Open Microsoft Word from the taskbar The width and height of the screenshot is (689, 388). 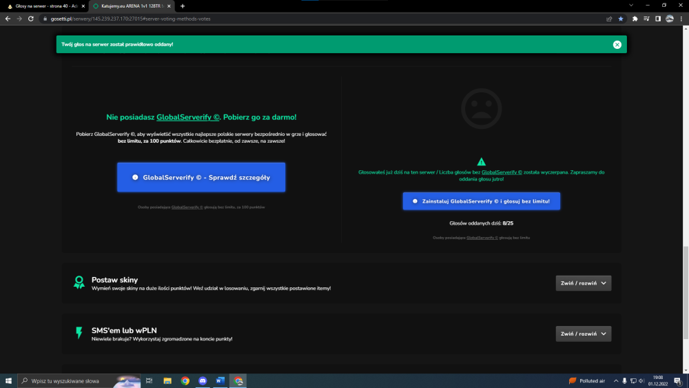pos(220,381)
